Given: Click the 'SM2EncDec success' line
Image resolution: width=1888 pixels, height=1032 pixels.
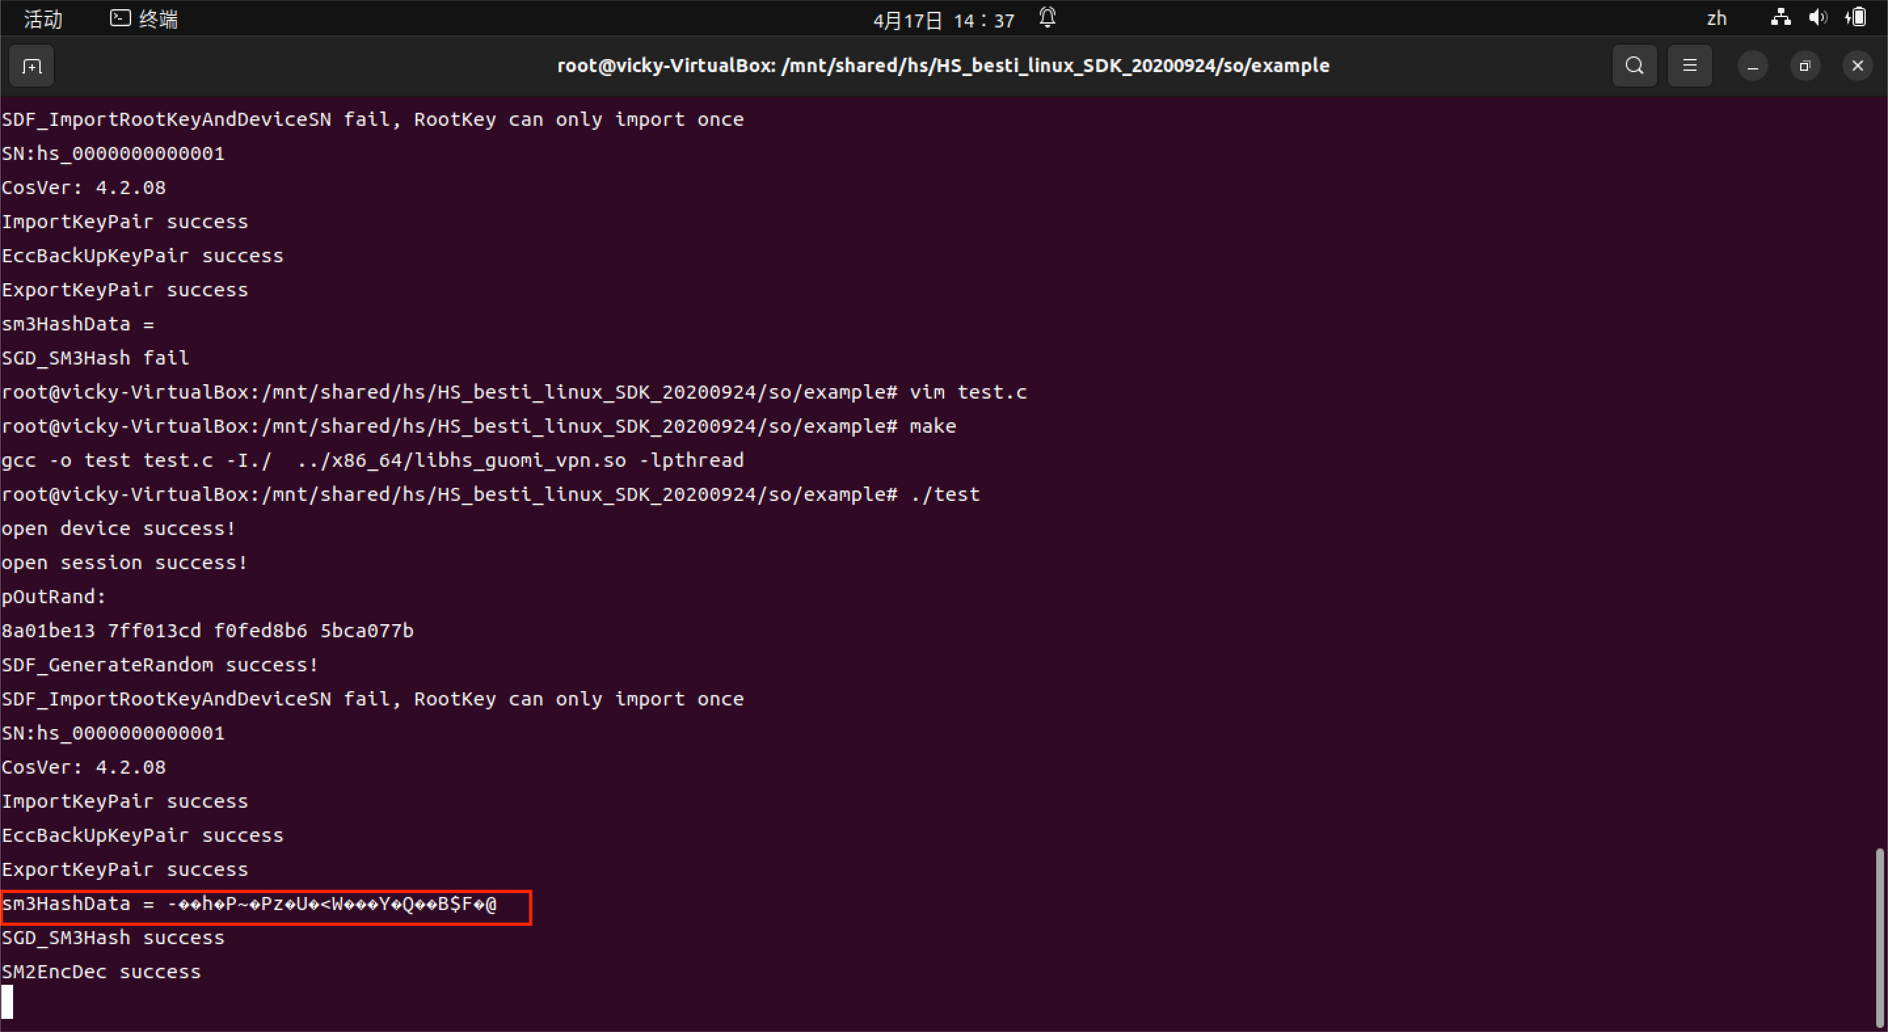Looking at the screenshot, I should coord(101,972).
